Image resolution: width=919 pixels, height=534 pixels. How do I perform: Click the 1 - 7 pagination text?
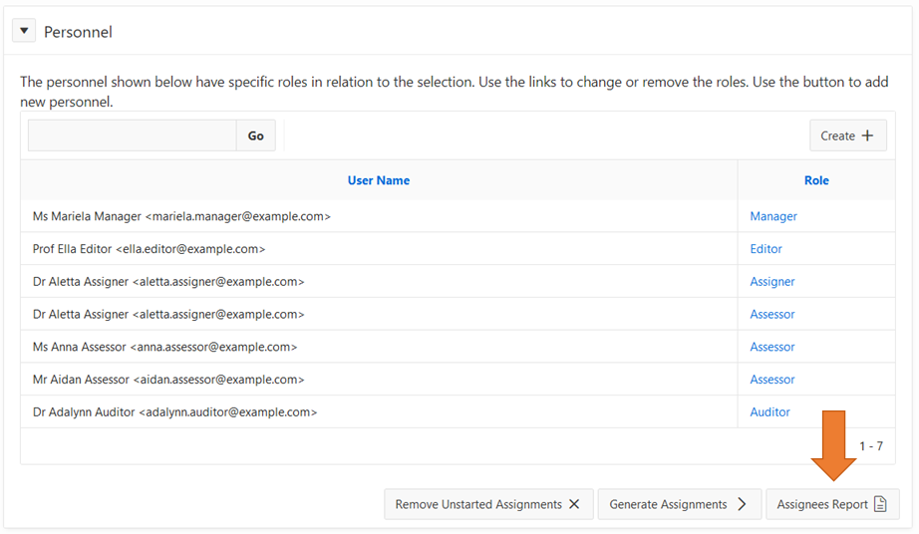[871, 446]
